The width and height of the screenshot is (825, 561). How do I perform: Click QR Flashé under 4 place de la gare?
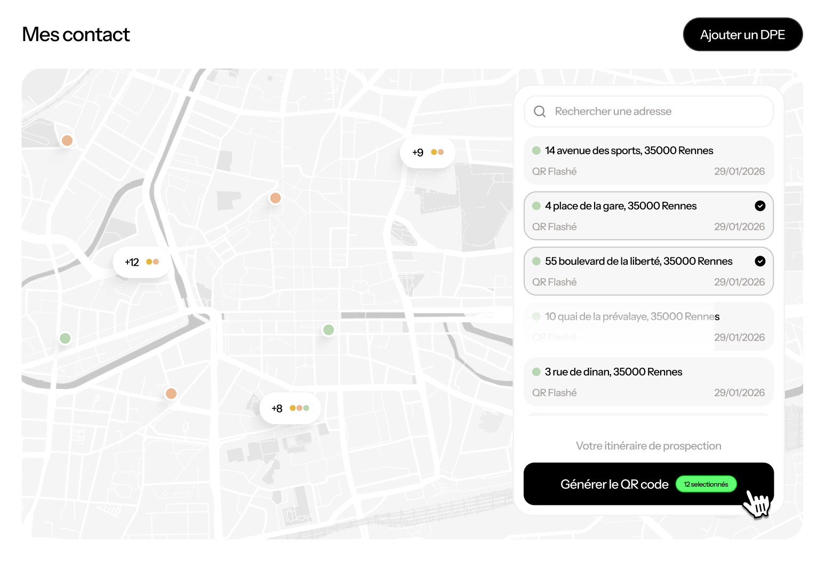(555, 227)
